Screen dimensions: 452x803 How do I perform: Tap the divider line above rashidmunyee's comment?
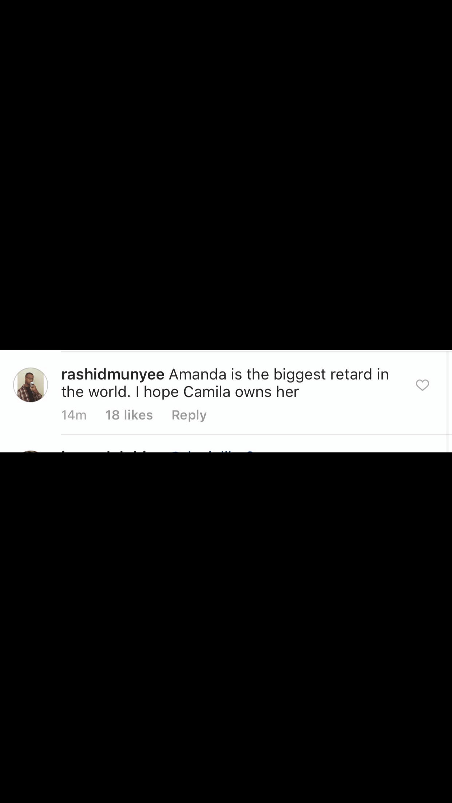point(257,352)
